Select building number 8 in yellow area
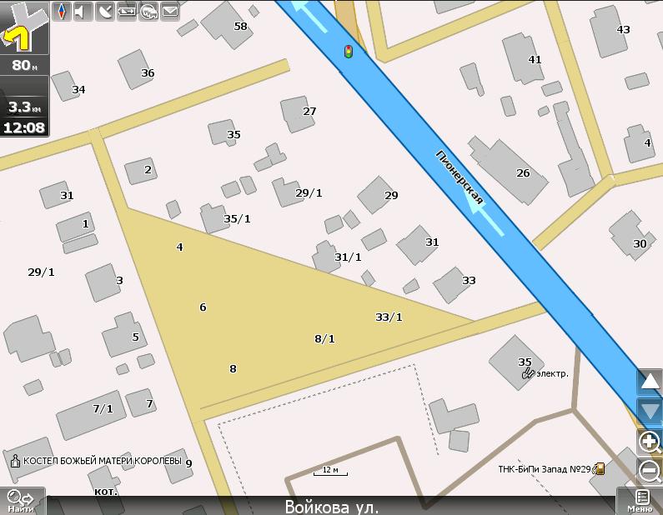 click(233, 369)
